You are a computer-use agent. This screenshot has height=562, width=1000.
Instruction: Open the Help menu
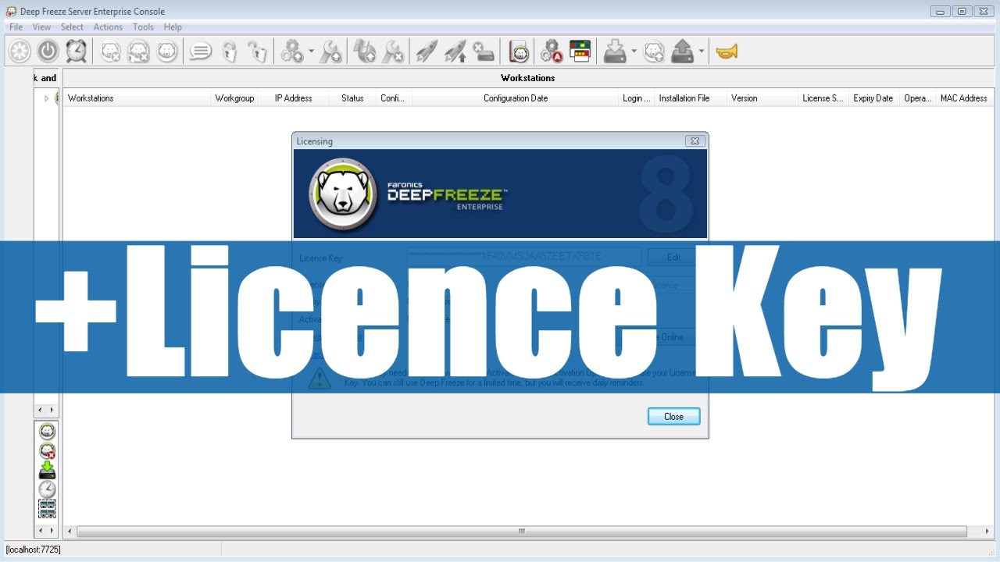coord(173,27)
